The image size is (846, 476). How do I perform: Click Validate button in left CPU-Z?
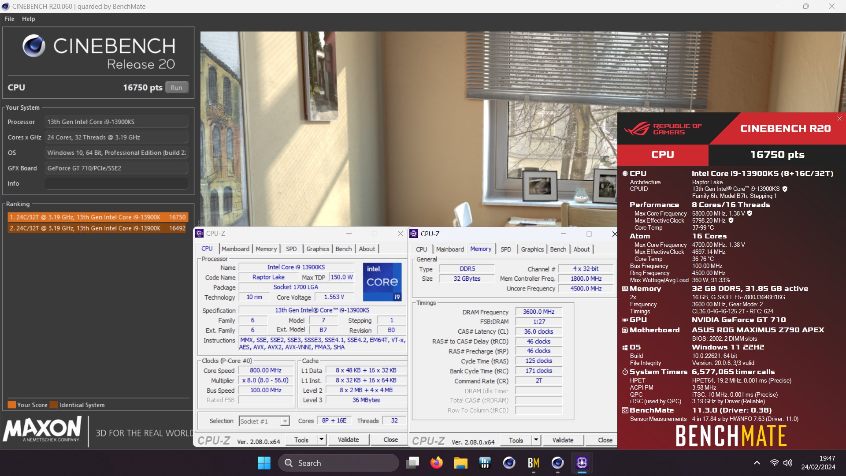pyautogui.click(x=348, y=439)
